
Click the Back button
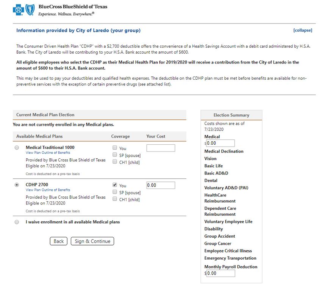58,241
